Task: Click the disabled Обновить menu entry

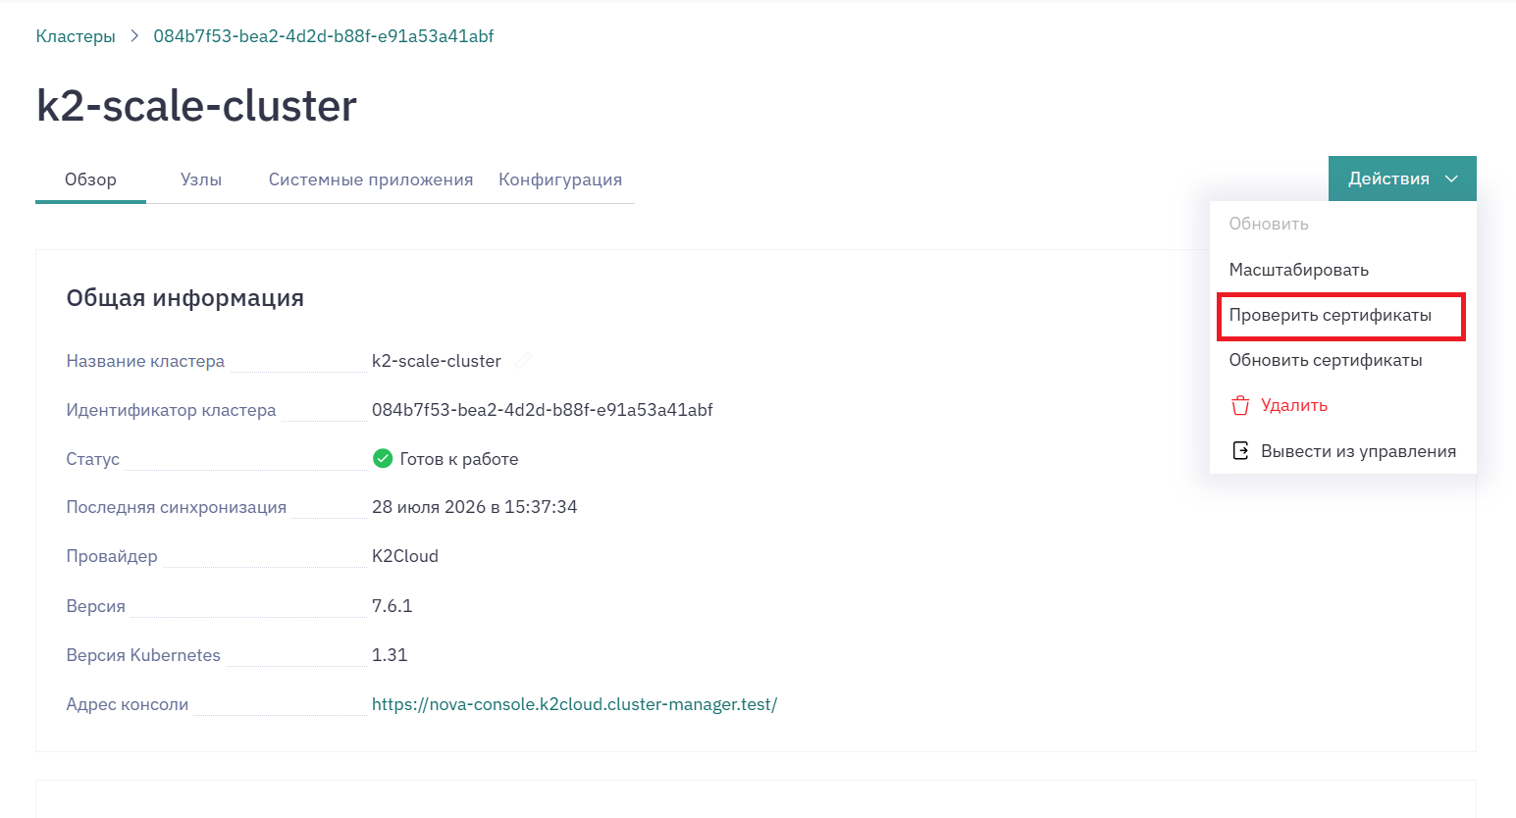Action: pyautogui.click(x=1342, y=224)
